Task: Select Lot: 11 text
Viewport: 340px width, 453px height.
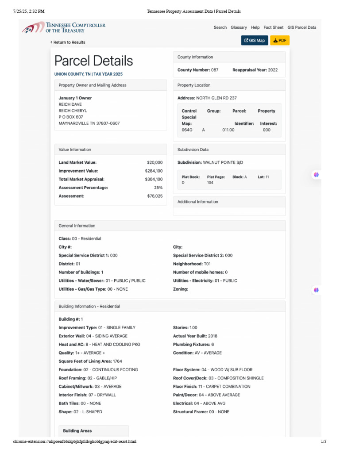Action: point(263,177)
